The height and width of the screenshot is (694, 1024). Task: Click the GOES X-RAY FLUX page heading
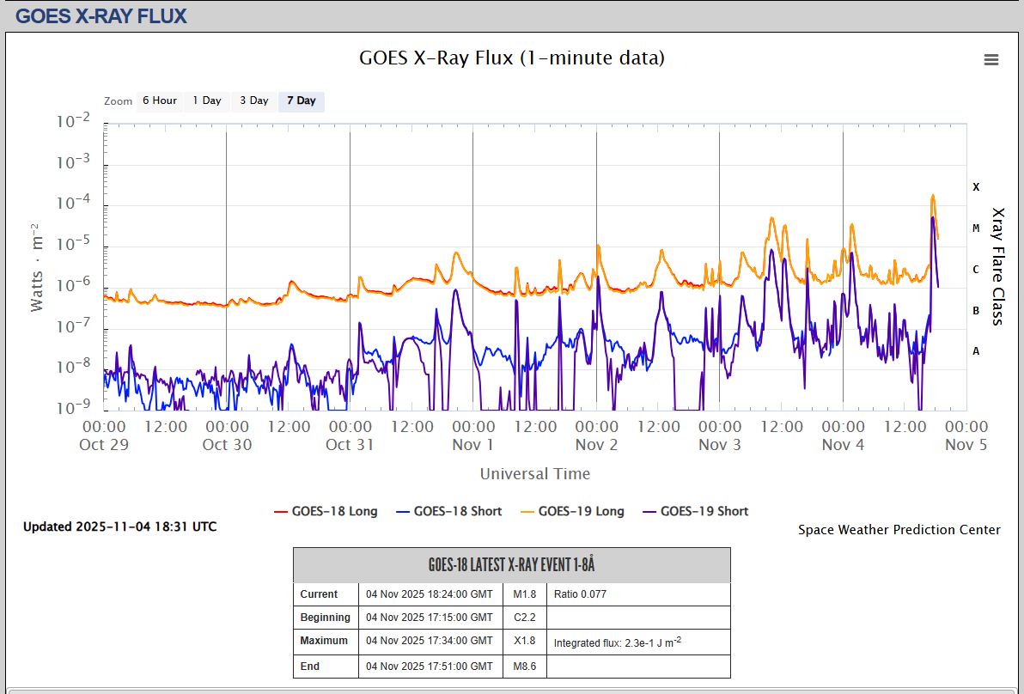[x=101, y=15]
